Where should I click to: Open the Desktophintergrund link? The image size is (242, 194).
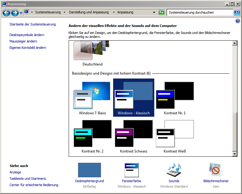(90, 181)
